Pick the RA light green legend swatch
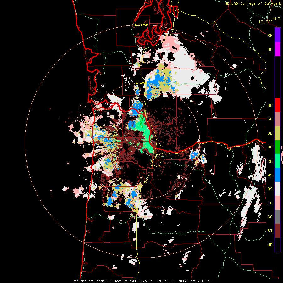Screen dimensions: 283x283 click(278, 161)
